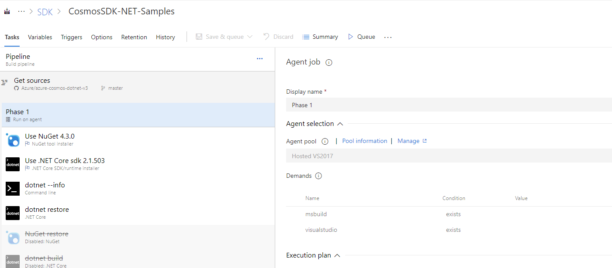Click the dotnet restore .NET Core icon
The width and height of the screenshot is (612, 268).
pyautogui.click(x=12, y=213)
